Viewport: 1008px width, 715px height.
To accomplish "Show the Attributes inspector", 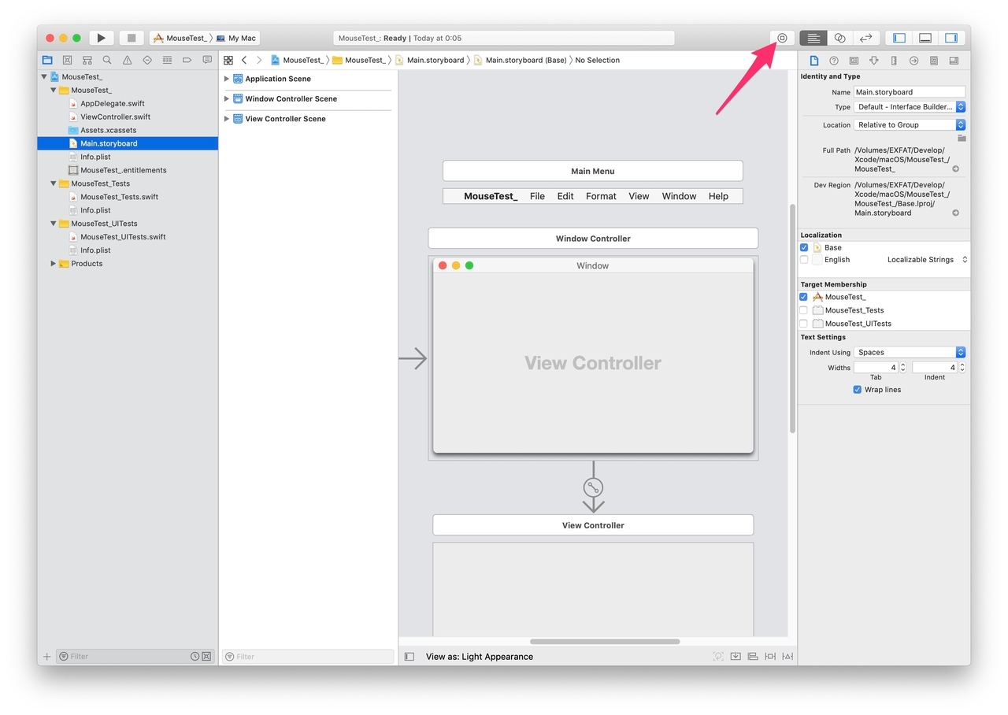I will 874,61.
